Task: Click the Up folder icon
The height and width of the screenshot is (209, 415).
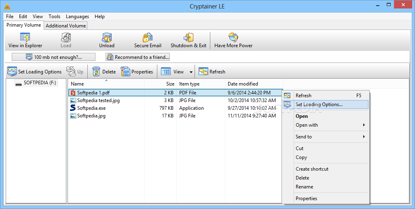Action: coord(71,71)
